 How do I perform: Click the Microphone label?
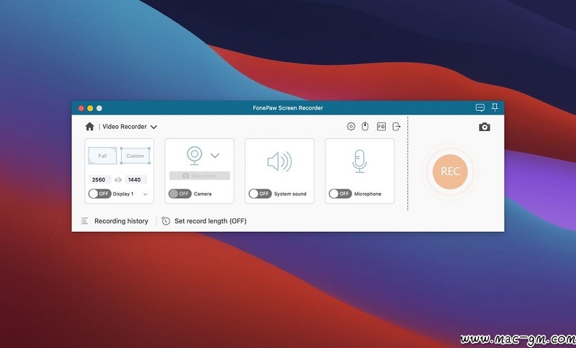coord(368,194)
